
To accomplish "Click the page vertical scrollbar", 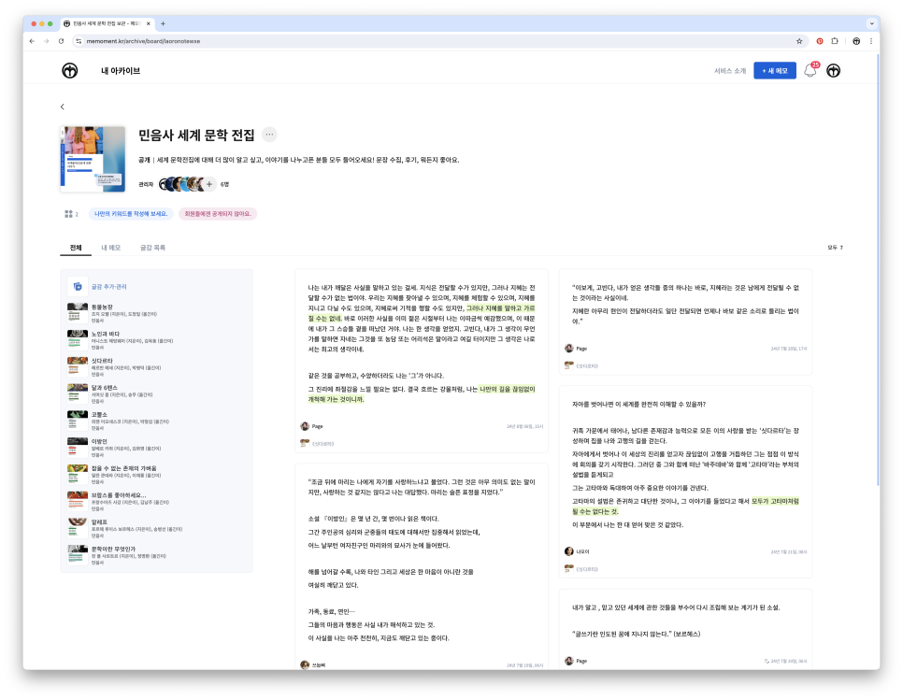I will pyautogui.click(x=878, y=270).
